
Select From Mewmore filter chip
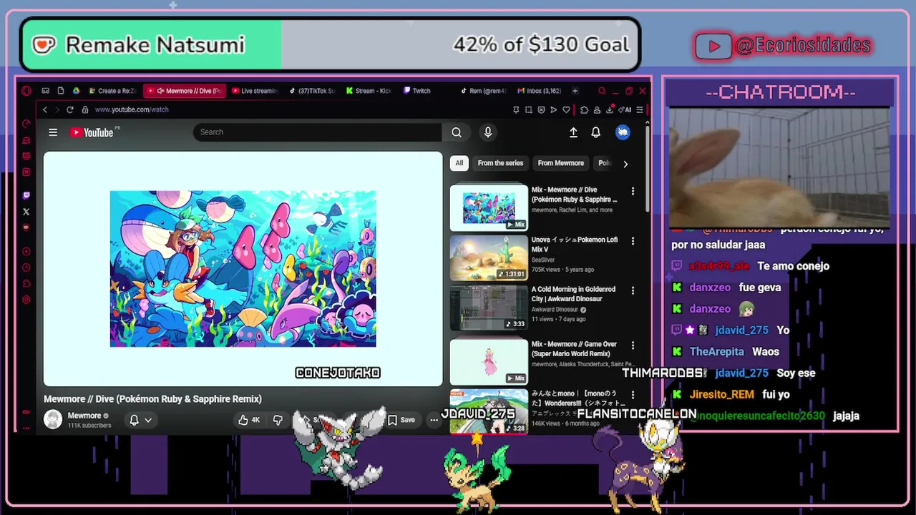pos(561,163)
